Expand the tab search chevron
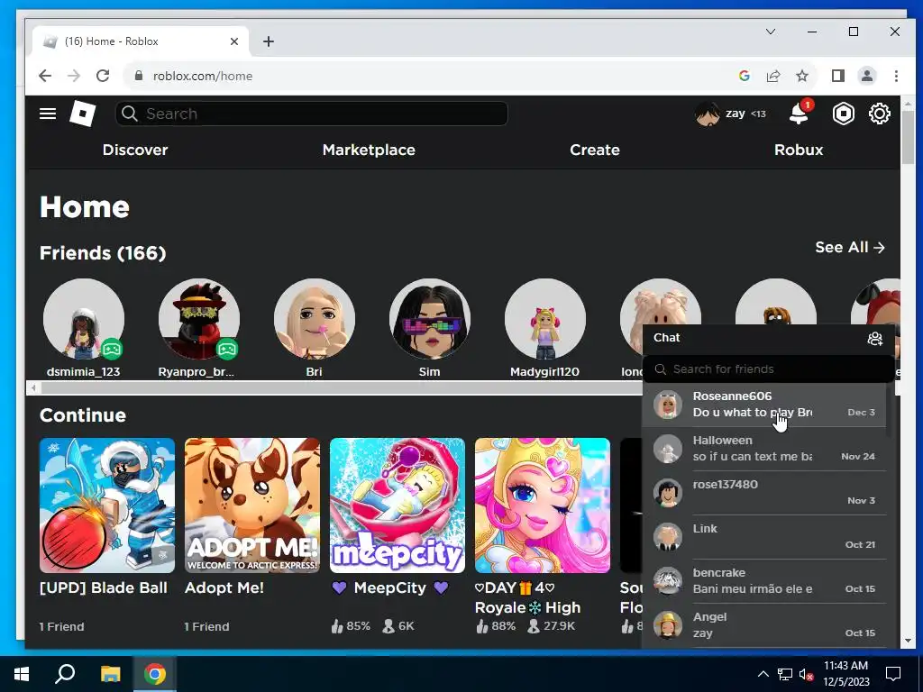 click(x=770, y=32)
